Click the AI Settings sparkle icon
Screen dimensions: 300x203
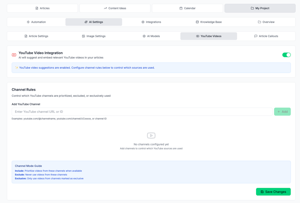coord(86,22)
